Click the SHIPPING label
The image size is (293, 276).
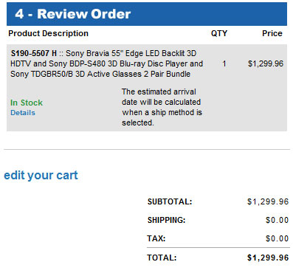(167, 220)
